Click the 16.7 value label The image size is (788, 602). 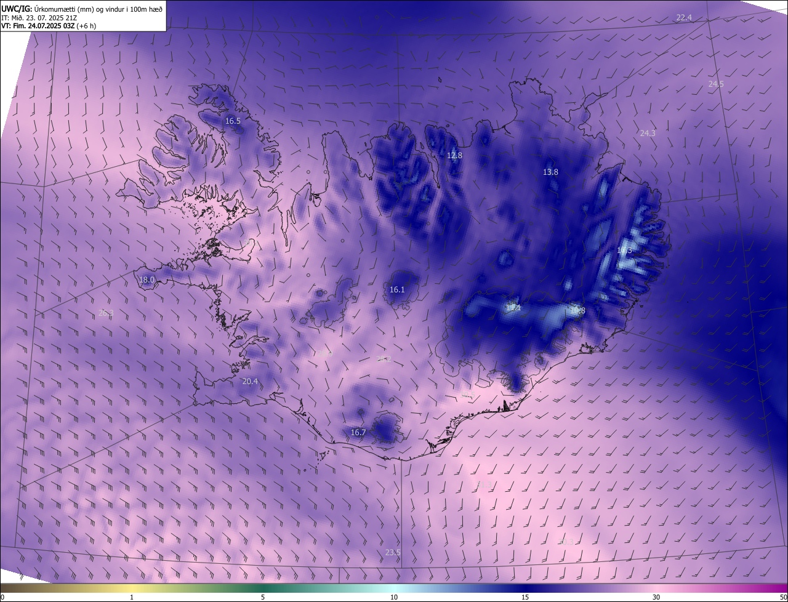pos(358,433)
